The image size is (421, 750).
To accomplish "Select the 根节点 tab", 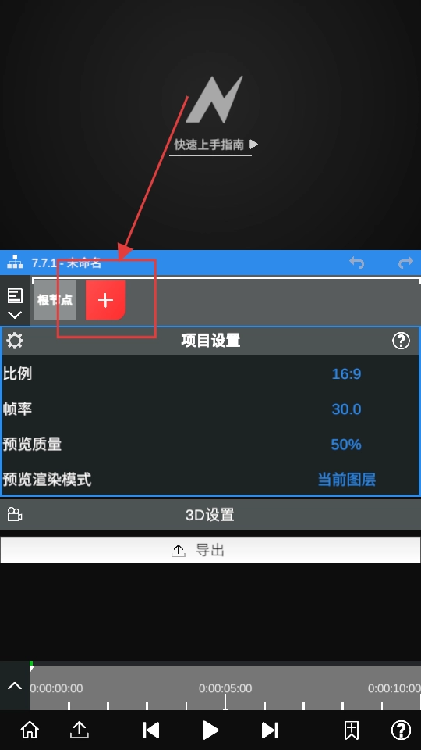I will coord(55,300).
